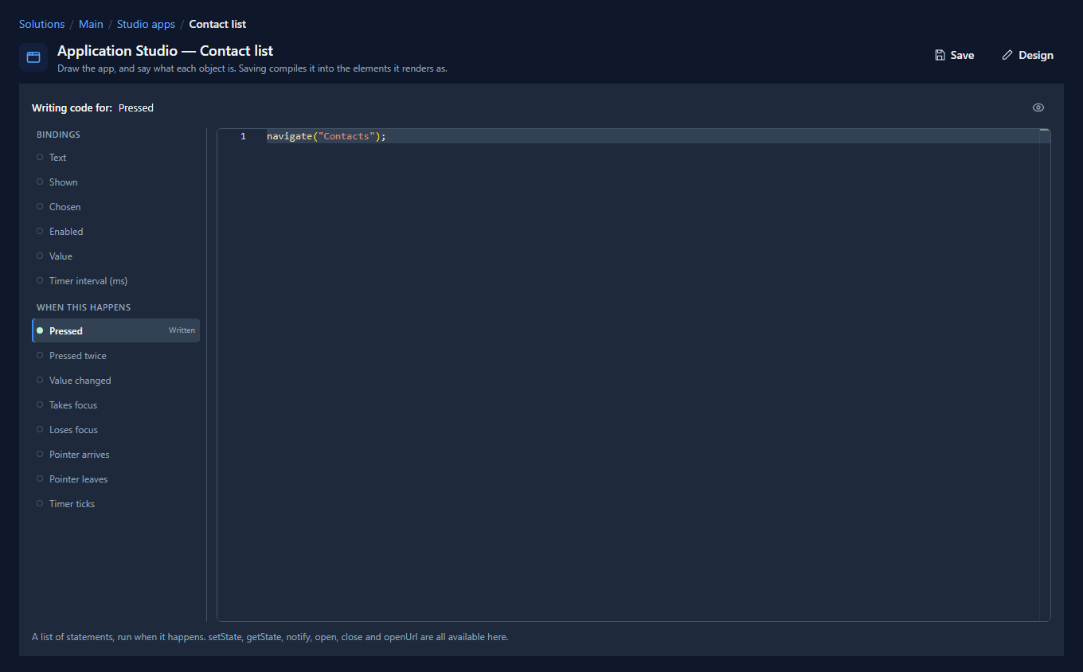Image resolution: width=1083 pixels, height=672 pixels.
Task: Click the 'Writing code for:' label
Action: 72,107
